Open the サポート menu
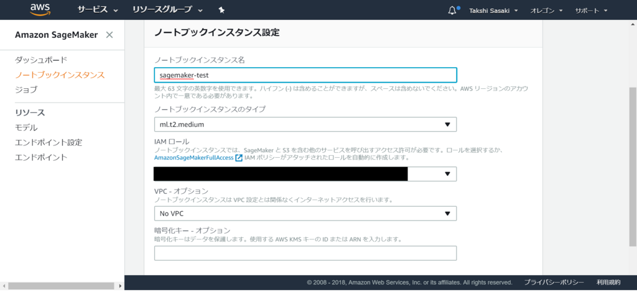Screen dimensions: 637x305 point(591,11)
